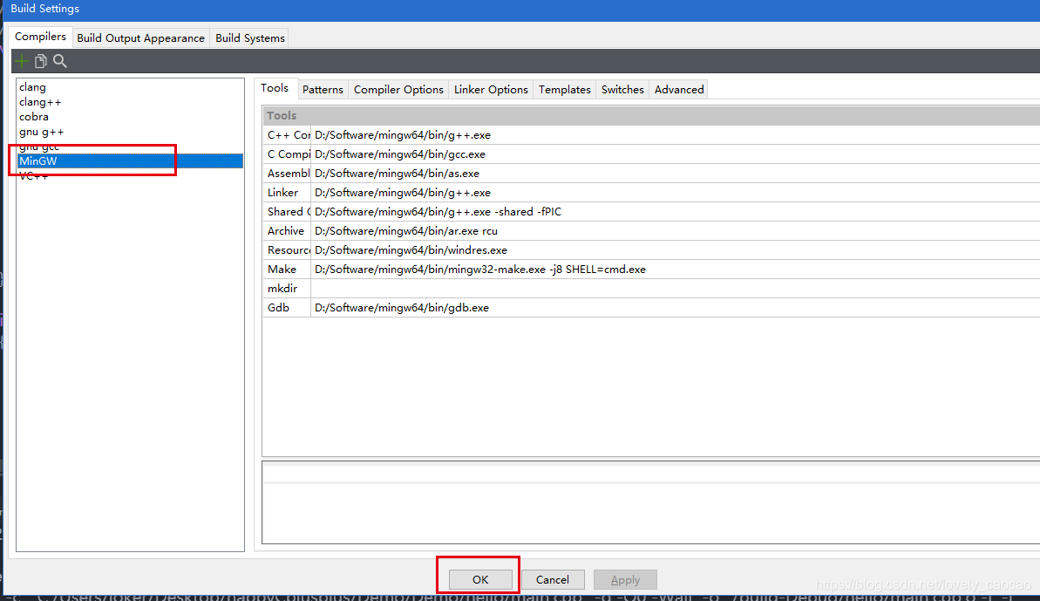This screenshot has width=1040, height=601.
Task: Open compiler search with the magnifier icon
Action: (x=59, y=61)
